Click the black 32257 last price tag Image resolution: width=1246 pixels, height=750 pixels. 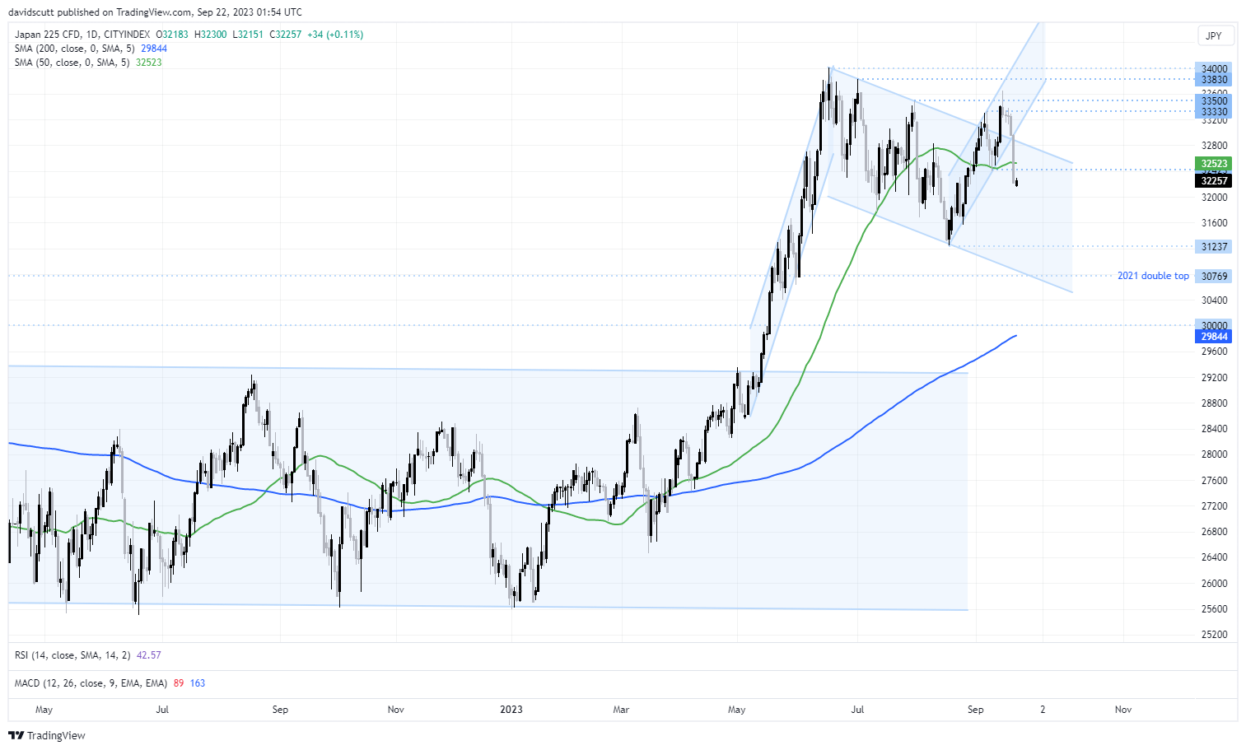click(x=1214, y=181)
